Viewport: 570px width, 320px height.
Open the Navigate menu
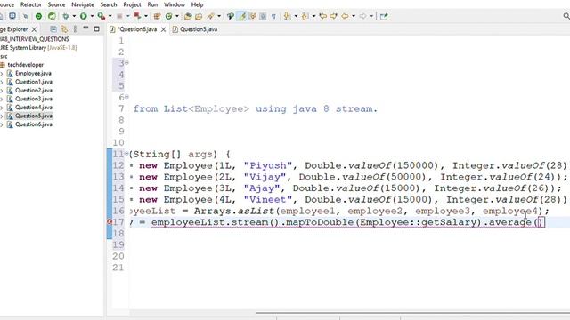coord(83,4)
